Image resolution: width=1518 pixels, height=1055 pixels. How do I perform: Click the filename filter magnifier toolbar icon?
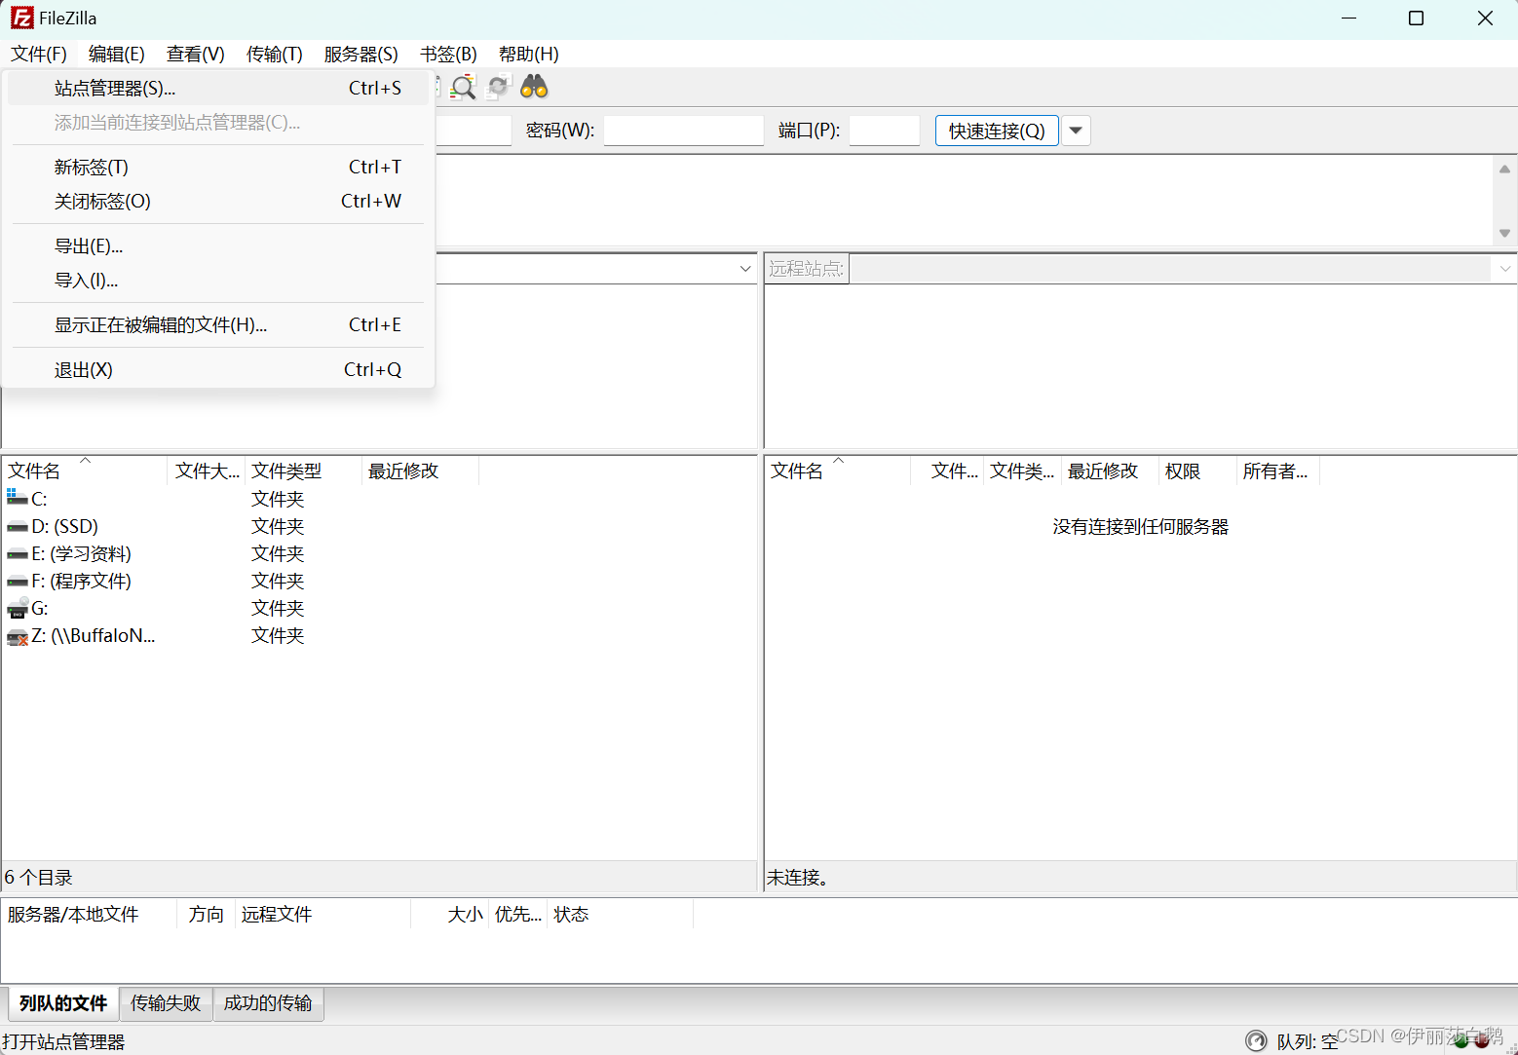click(x=464, y=87)
